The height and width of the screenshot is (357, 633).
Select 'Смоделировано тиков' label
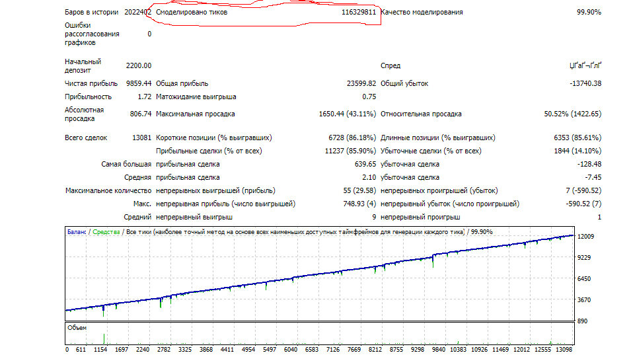[192, 12]
